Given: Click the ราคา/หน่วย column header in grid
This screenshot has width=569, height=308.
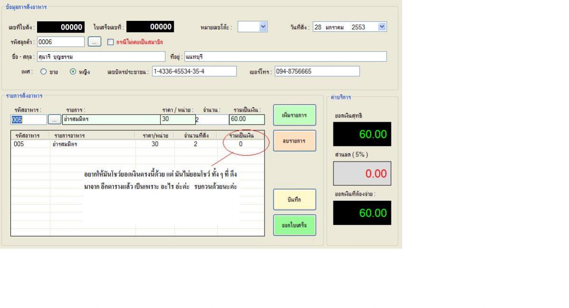Looking at the screenshot, I should (155, 136).
